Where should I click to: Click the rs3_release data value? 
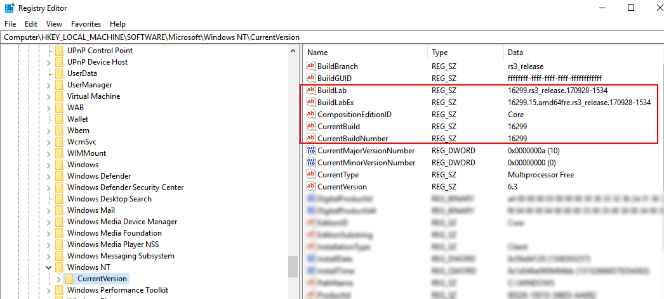coord(526,67)
